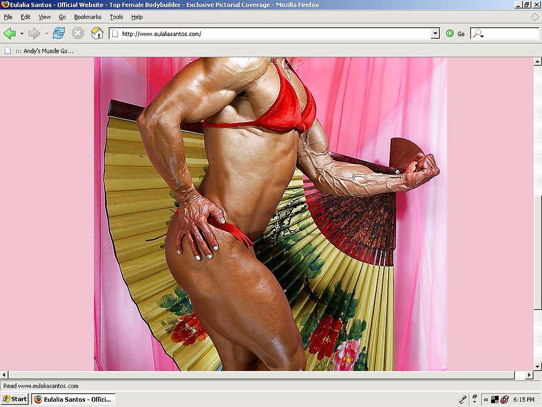Click the Go button label
The image size is (542, 407).
tap(460, 33)
